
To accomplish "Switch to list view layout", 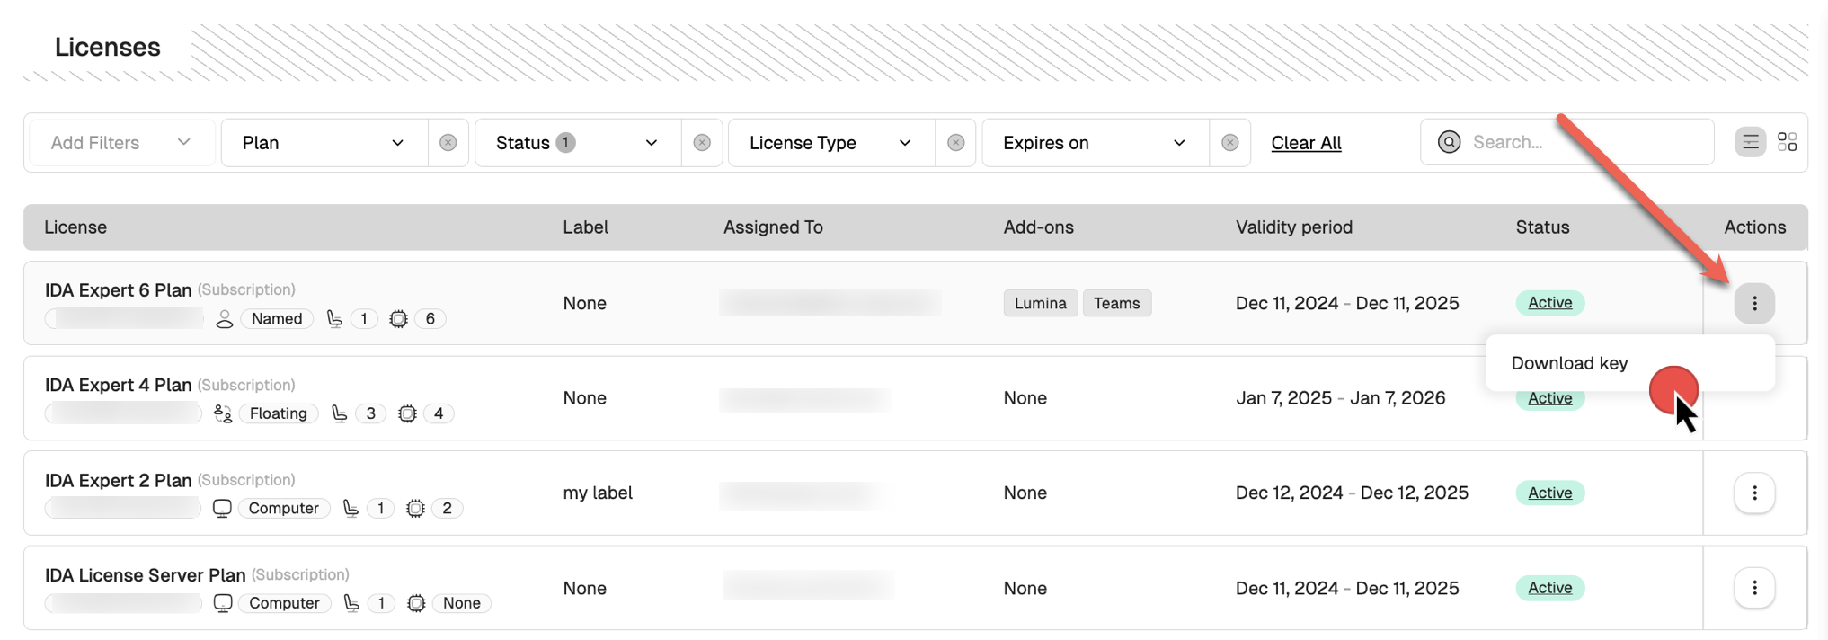I will tap(1750, 142).
